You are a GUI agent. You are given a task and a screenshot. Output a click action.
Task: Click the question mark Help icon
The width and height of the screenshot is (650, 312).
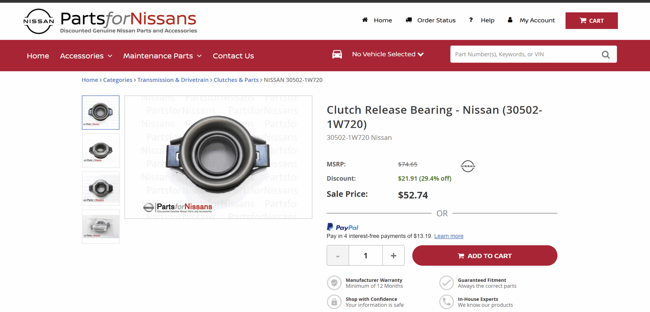(x=471, y=20)
